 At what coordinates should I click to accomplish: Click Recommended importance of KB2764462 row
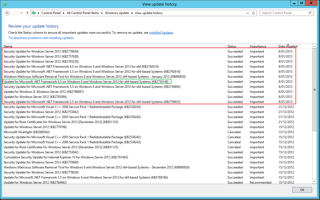point(260,182)
